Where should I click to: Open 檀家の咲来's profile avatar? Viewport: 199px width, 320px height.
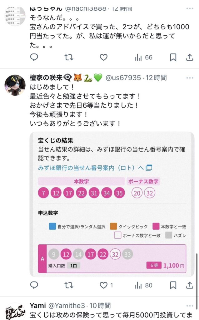point(15,85)
